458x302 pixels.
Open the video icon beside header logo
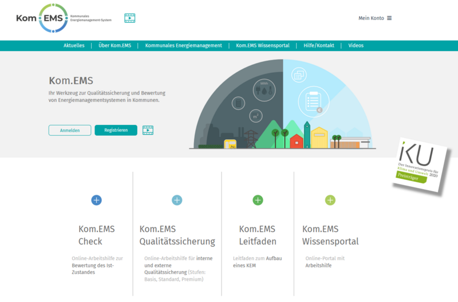click(130, 18)
